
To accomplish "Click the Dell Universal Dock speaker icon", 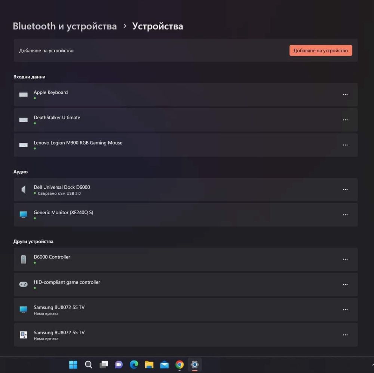I will click(x=23, y=189).
